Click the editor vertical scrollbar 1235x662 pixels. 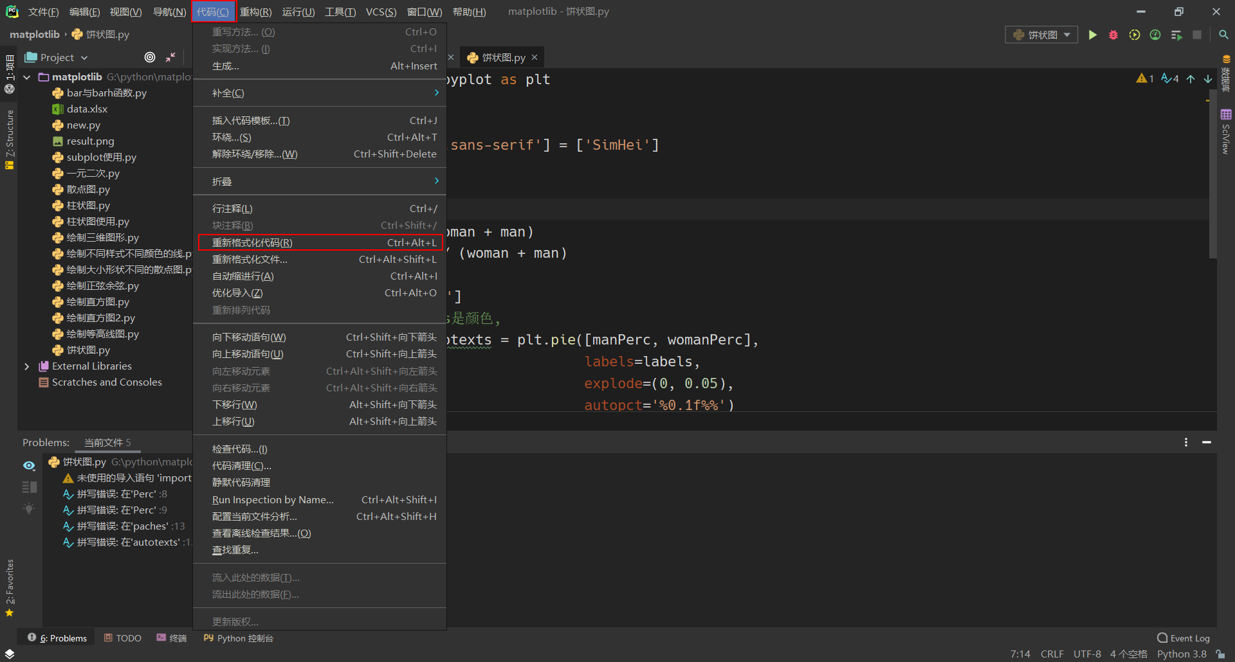pos(1212,174)
